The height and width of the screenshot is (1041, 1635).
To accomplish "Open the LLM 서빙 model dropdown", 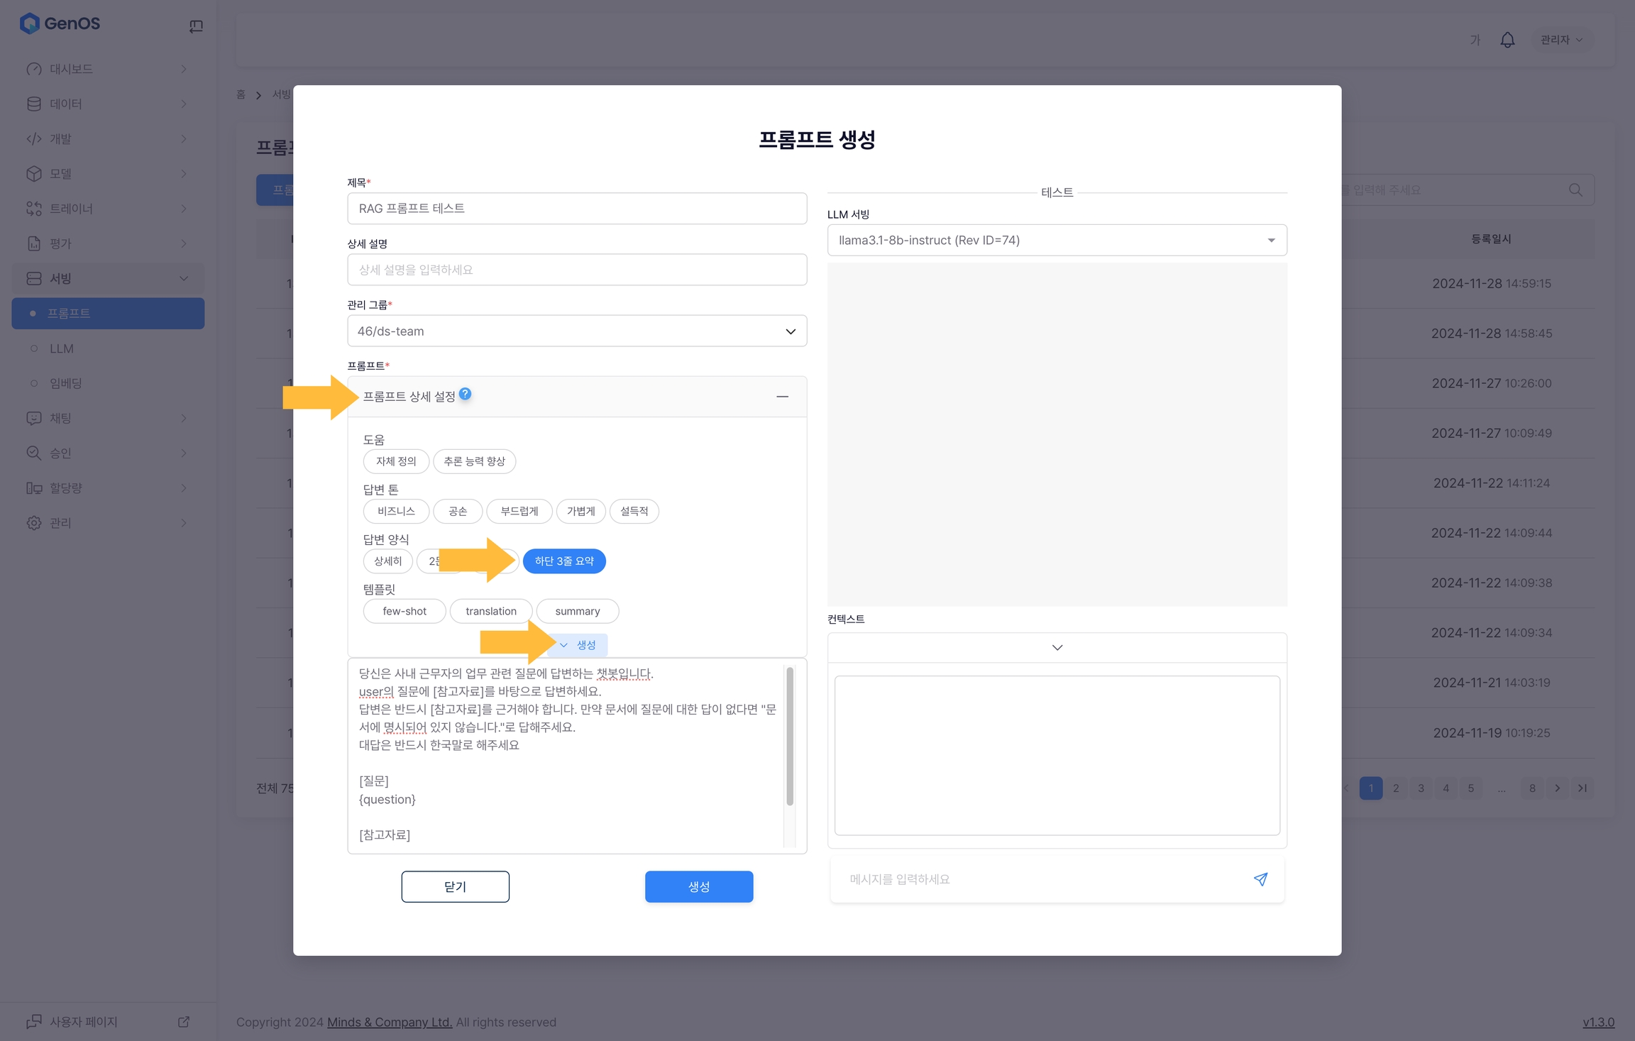I will [x=1057, y=241].
